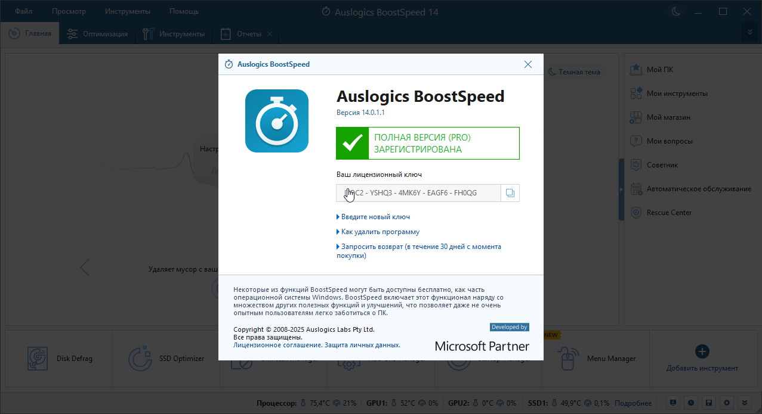Viewport: 762px width, 414px height.
Task: Click the My PC (Мой ПК) sidebar icon
Action: click(x=636, y=70)
